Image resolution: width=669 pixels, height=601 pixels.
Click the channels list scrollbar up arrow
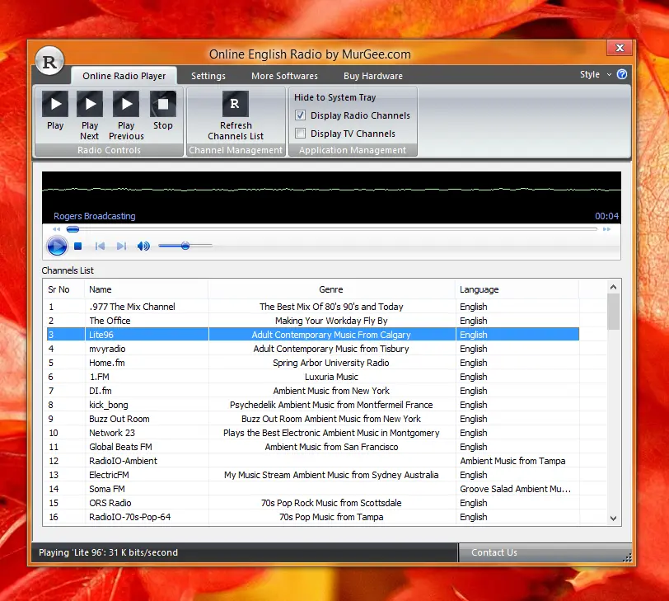tap(613, 287)
